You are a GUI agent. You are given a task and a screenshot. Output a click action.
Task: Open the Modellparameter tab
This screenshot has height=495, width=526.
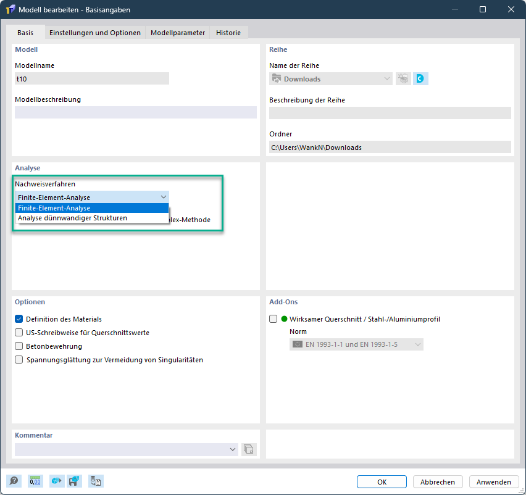point(178,33)
